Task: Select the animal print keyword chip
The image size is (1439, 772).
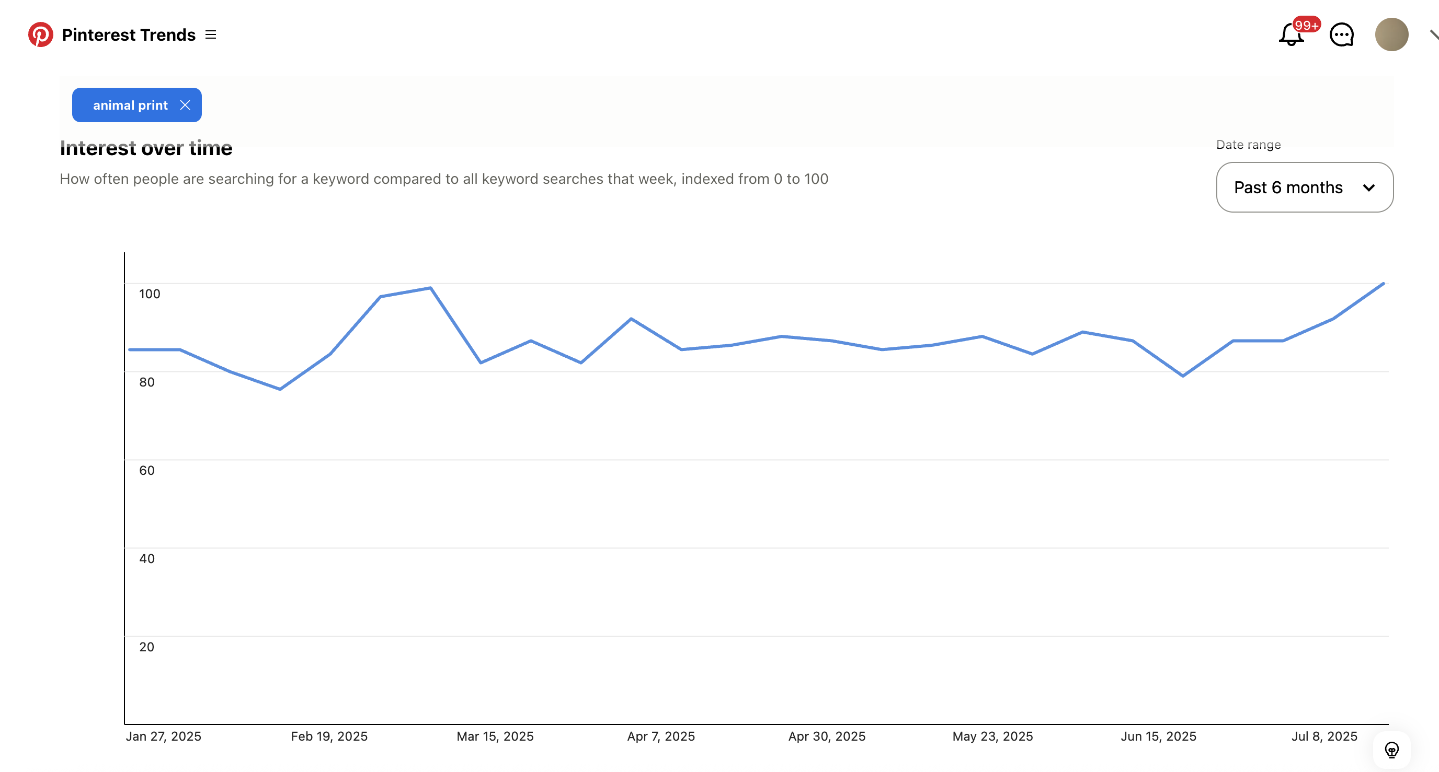Action: (x=137, y=105)
